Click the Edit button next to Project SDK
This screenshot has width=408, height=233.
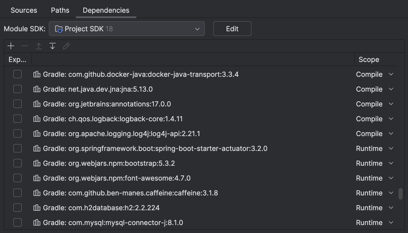click(x=232, y=29)
